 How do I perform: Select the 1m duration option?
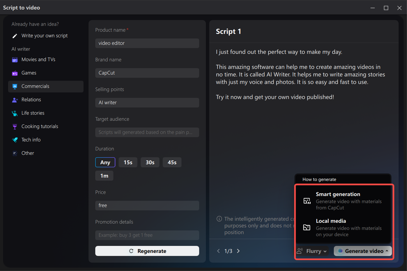click(104, 175)
